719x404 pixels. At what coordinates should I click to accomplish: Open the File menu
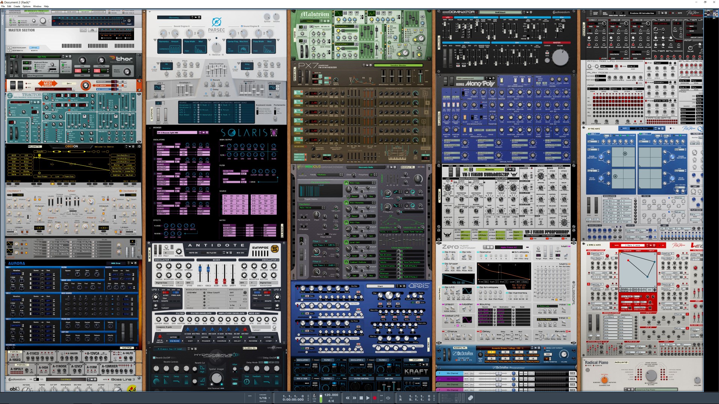(x=3, y=6)
